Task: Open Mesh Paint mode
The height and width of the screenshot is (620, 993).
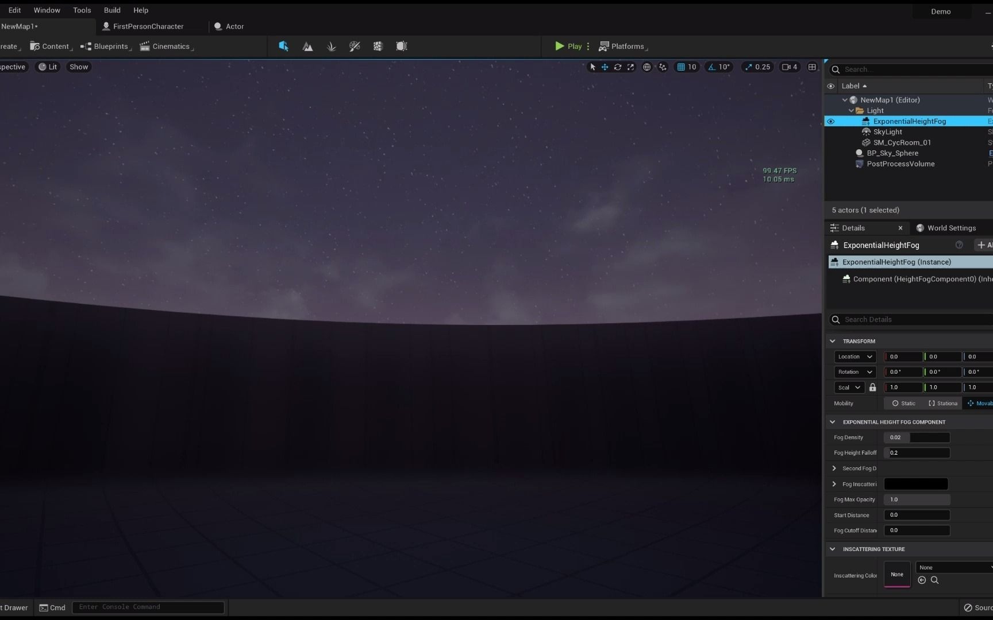Action: [x=355, y=46]
